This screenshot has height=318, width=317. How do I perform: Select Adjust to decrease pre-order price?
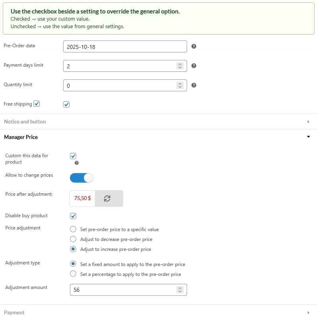click(x=73, y=239)
